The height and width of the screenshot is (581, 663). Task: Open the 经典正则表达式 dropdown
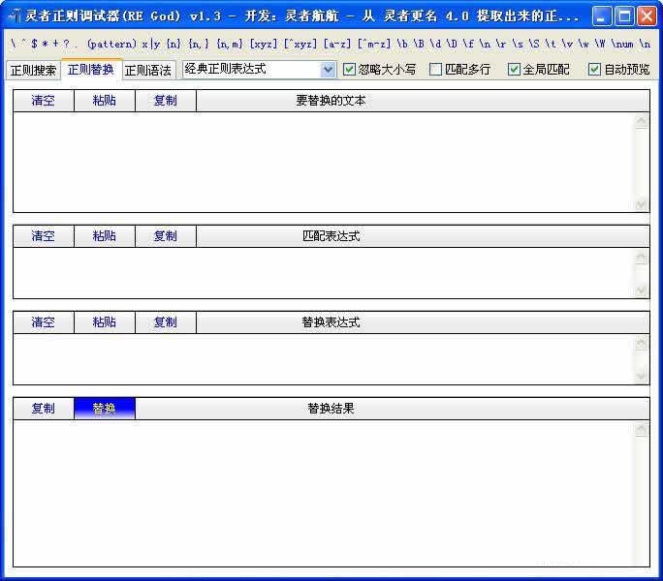(x=328, y=70)
